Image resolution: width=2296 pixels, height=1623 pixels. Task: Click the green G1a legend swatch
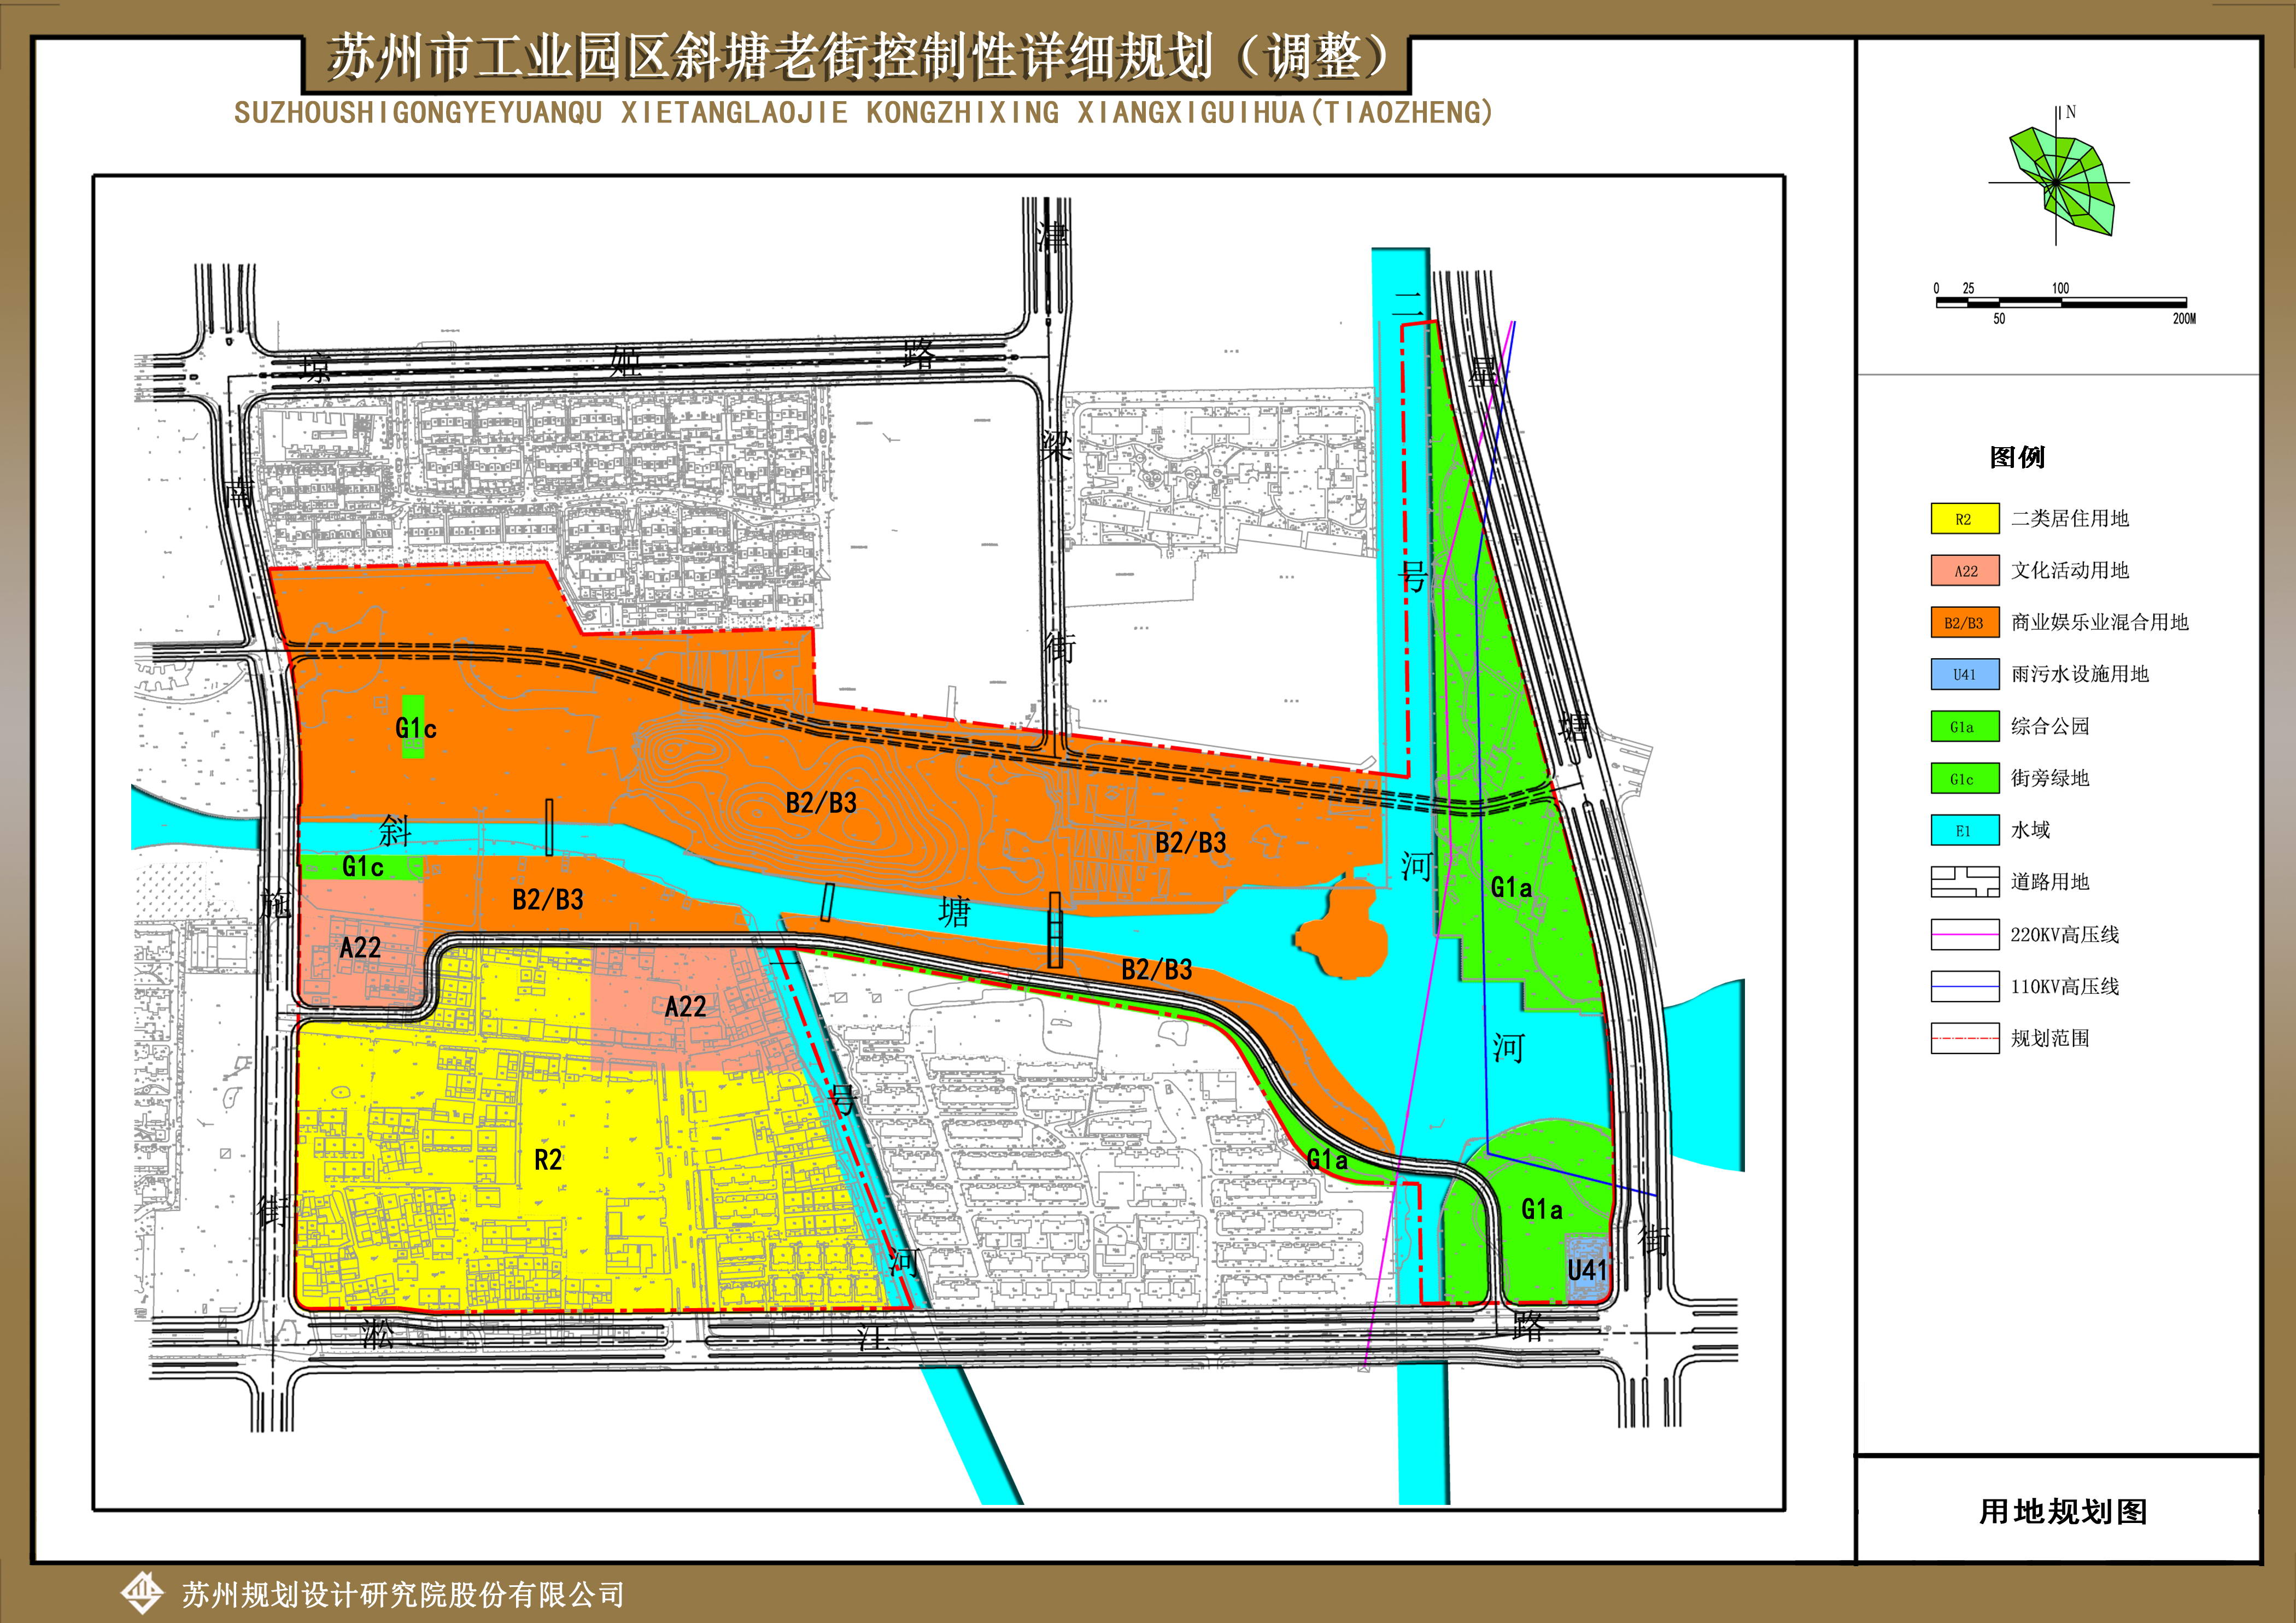[1964, 726]
